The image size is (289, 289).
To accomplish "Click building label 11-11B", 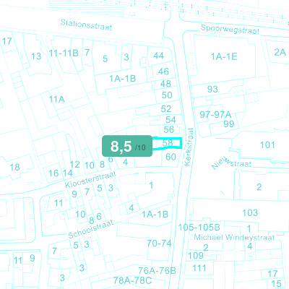I will pyautogui.click(x=64, y=53).
